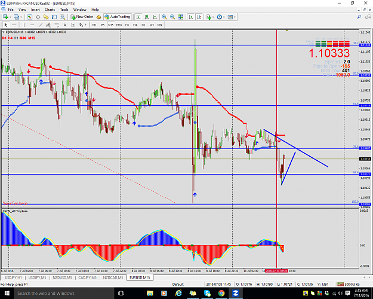
Task: Open the Tools menu
Action: coord(64,10)
